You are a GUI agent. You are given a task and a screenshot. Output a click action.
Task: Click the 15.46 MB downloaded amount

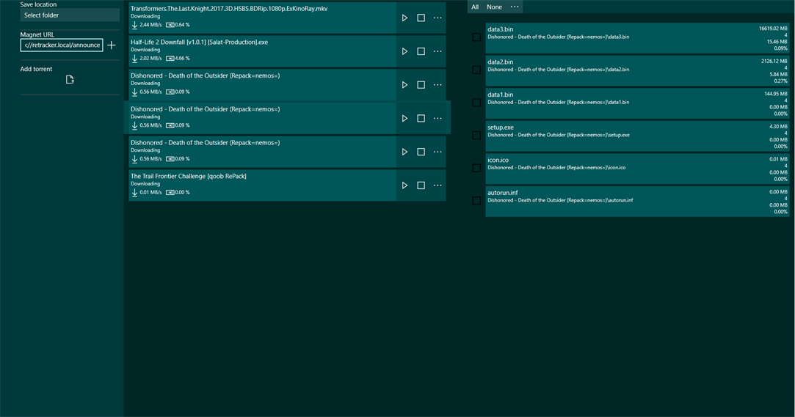(777, 42)
